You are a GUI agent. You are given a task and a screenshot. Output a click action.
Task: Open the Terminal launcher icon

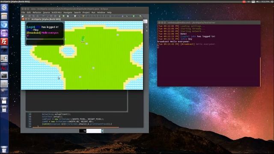click(4, 76)
